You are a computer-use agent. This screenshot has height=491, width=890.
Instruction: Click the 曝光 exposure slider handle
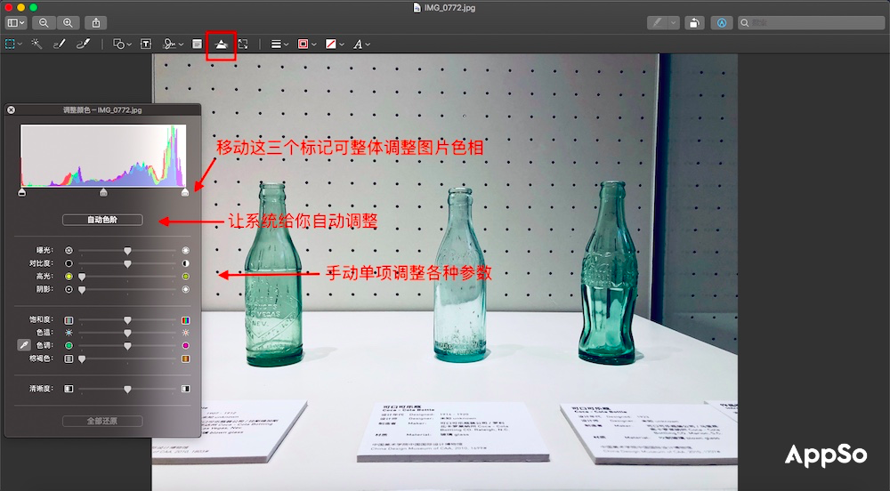[127, 251]
